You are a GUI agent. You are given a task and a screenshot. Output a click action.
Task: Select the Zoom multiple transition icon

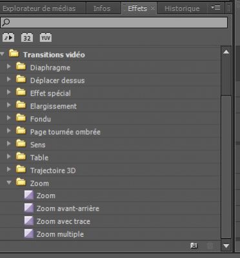point(29,233)
